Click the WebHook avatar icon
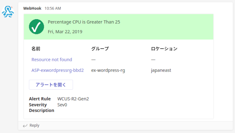235x133 pixels. (x=8, y=11)
